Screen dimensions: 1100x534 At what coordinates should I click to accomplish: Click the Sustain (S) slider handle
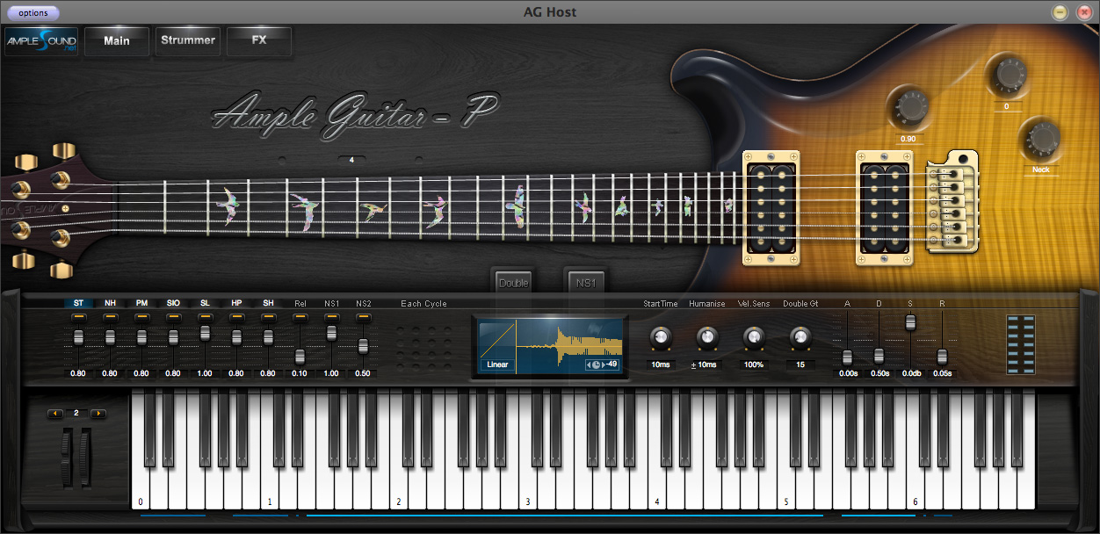click(x=910, y=322)
